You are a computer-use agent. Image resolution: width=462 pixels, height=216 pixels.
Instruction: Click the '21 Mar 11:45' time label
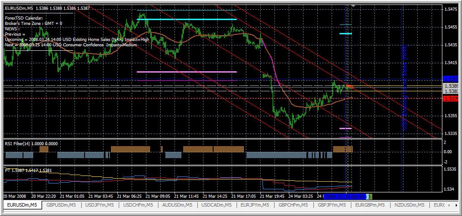(x=186, y=196)
